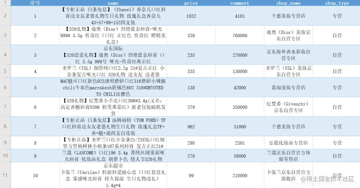Select spreadsheet row header 6

pyautogui.click(x=5, y=87)
